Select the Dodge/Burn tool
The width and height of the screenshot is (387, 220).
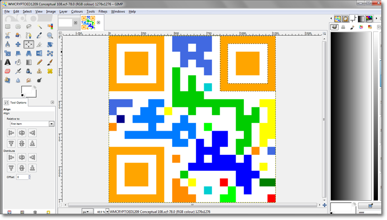click(39, 80)
